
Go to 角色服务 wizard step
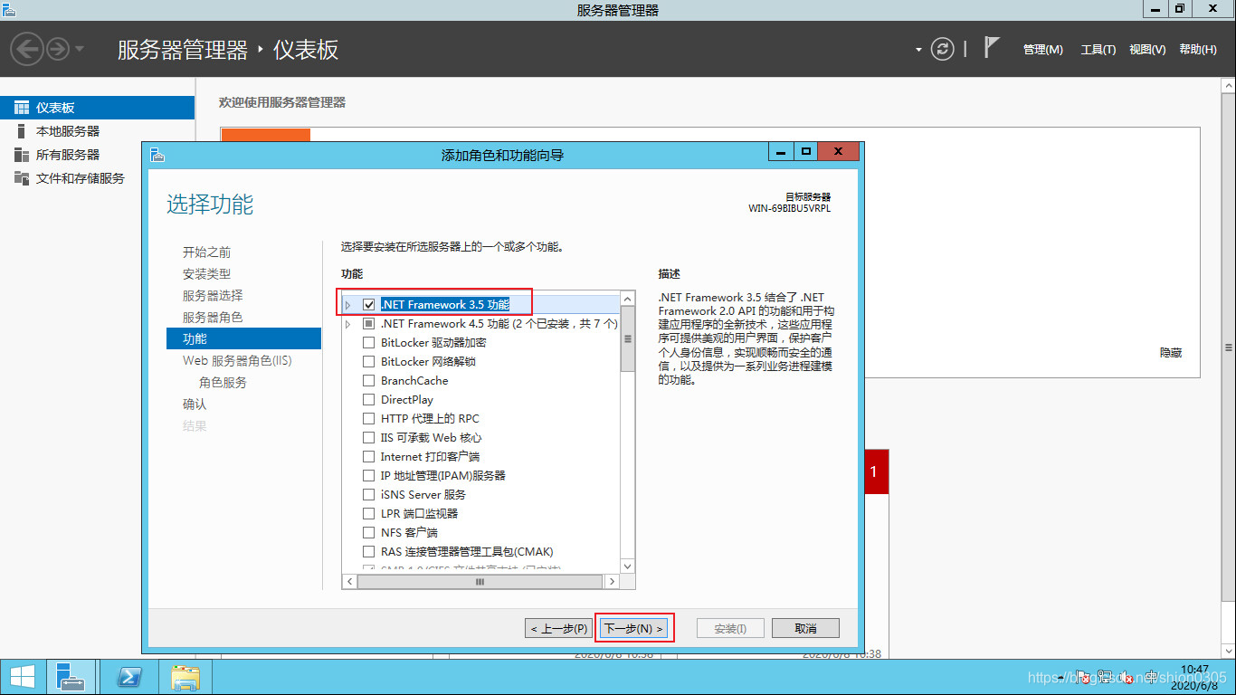(x=223, y=383)
